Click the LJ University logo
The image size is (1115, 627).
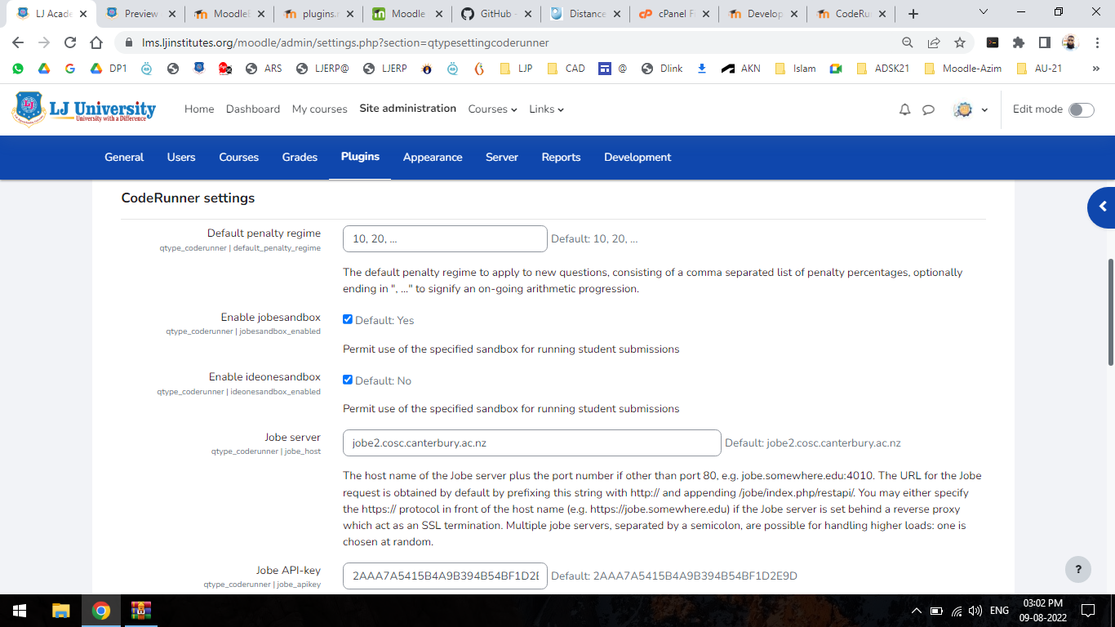[x=84, y=109]
